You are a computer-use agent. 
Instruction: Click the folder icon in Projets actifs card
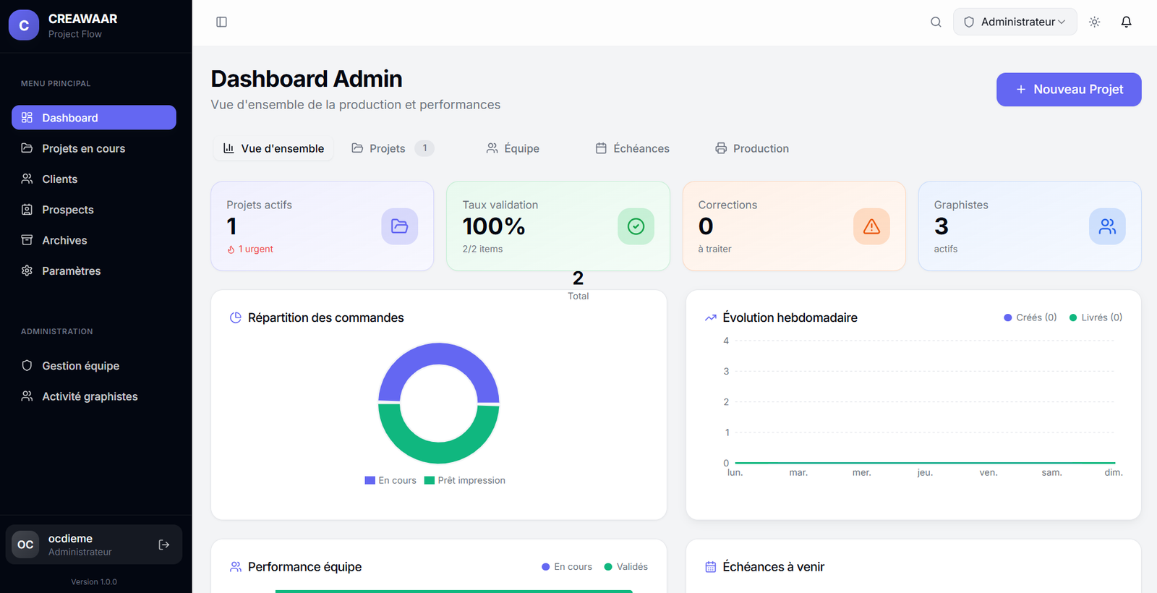tap(399, 226)
